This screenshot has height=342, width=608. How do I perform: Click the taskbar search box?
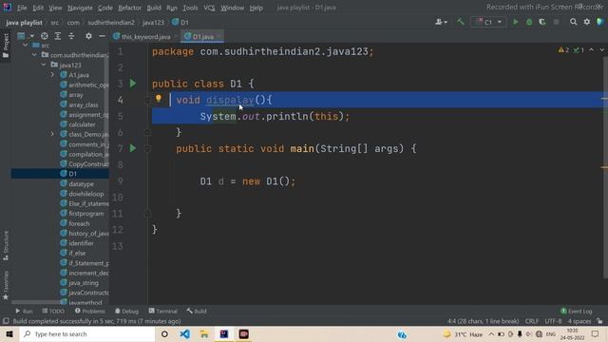coord(87,333)
